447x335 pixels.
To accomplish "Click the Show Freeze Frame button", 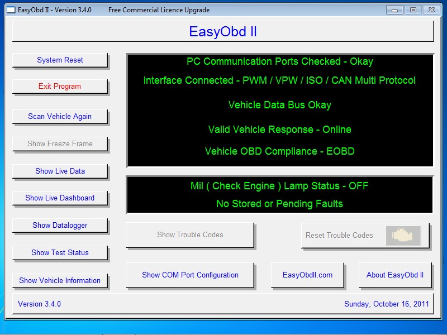I will (x=60, y=144).
